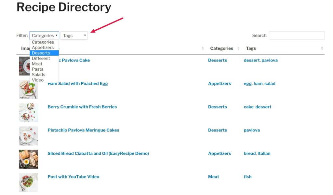Sort table by Categories column arrows
This screenshot has height=195, width=333.
coord(240,48)
